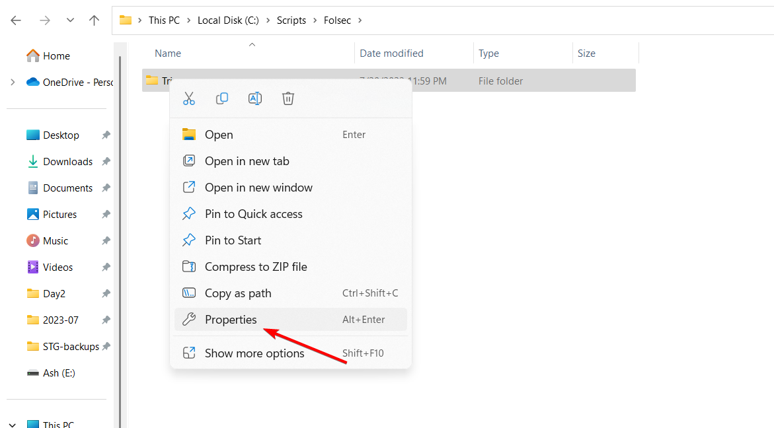Open the 2023-07 pinned folder
Viewport: 774px width, 428px height.
click(53, 320)
